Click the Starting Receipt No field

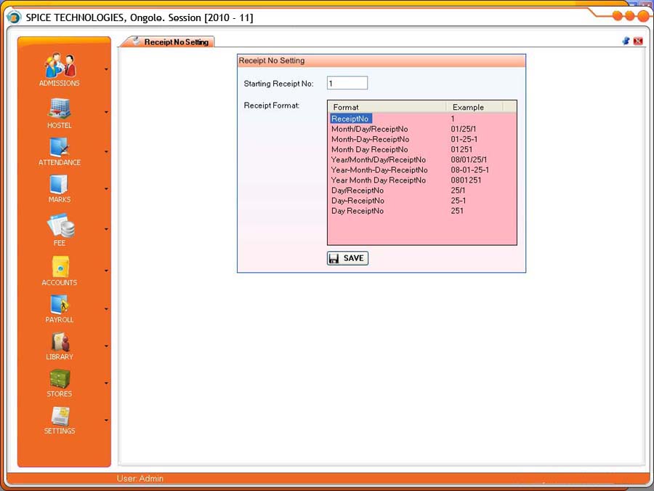347,84
